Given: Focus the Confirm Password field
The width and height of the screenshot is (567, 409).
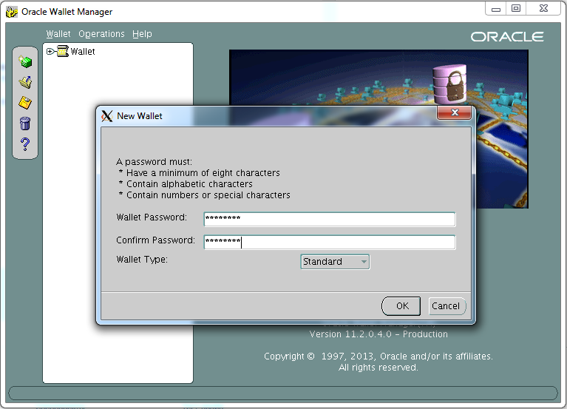Looking at the screenshot, I should pyautogui.click(x=330, y=242).
